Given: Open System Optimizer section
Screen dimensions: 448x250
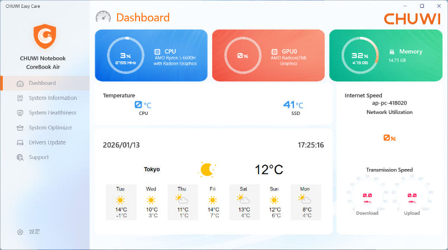Looking at the screenshot, I should coord(45,128).
